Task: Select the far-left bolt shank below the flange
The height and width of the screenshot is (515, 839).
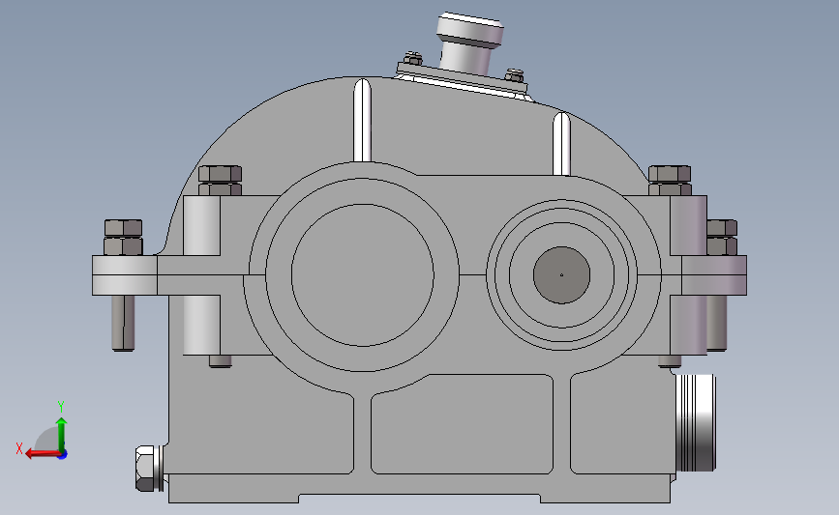Action: point(123,324)
